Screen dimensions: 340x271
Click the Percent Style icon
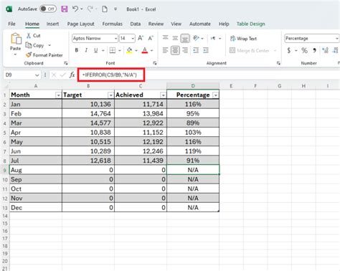304,50
